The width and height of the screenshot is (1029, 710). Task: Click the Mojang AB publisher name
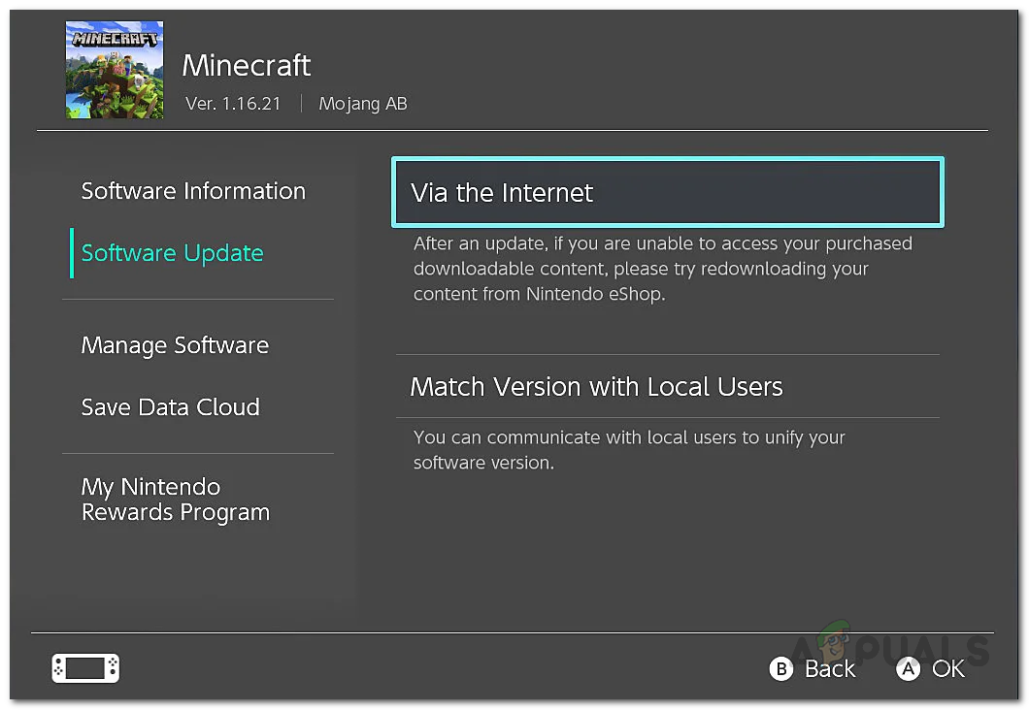point(363,104)
